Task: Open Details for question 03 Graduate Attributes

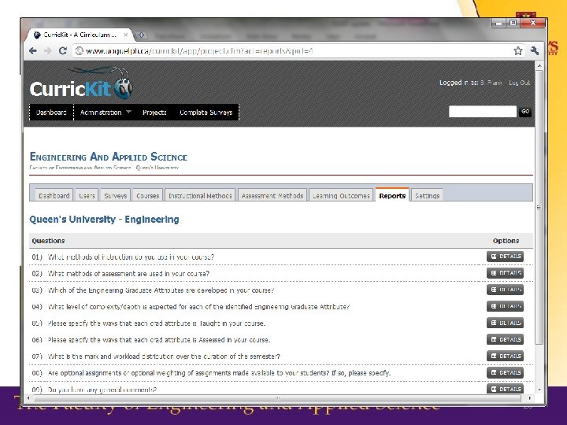Action: click(505, 290)
